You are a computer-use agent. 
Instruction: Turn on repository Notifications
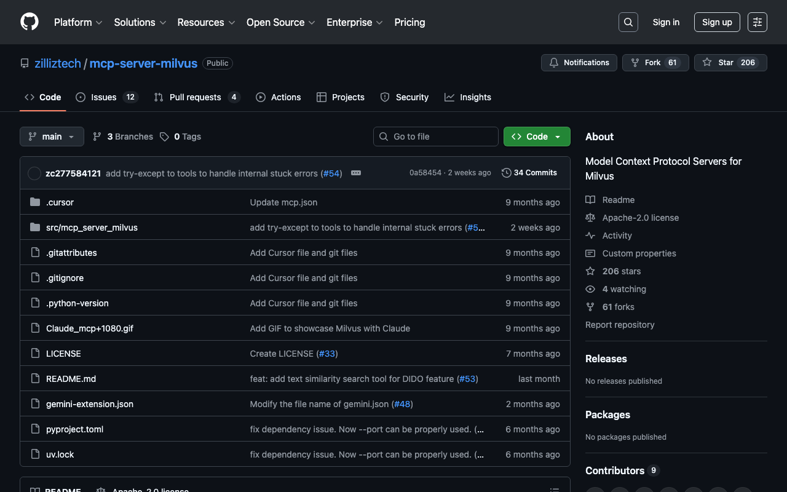tap(579, 63)
